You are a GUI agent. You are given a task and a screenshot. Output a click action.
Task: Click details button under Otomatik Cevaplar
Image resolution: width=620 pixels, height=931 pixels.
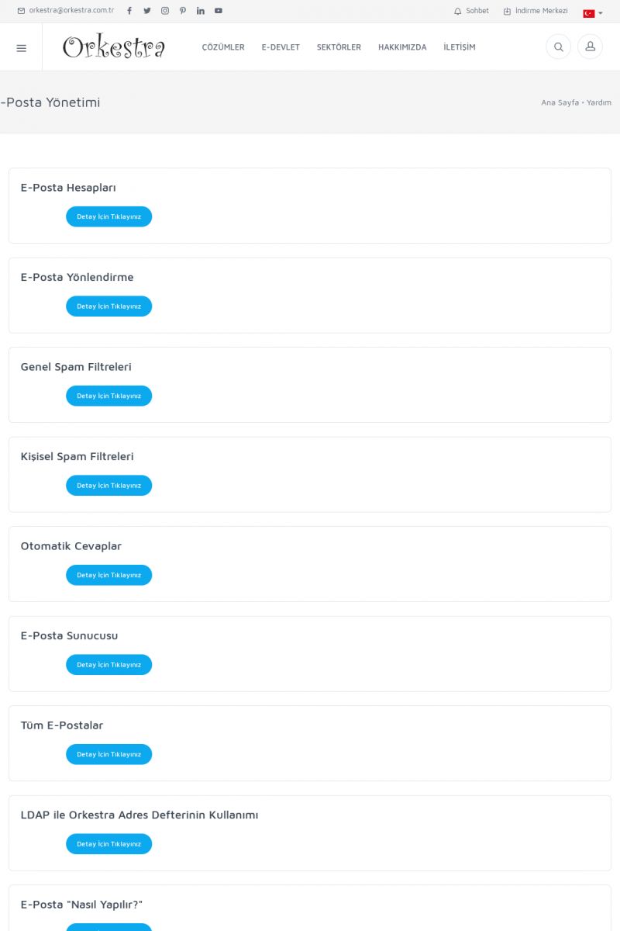click(108, 575)
